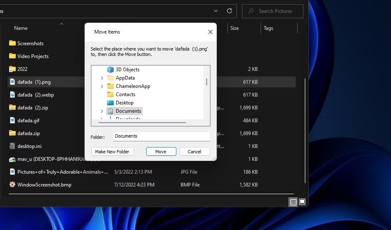Expand the AppData folder node
391x230 pixels.
[x=102, y=78]
